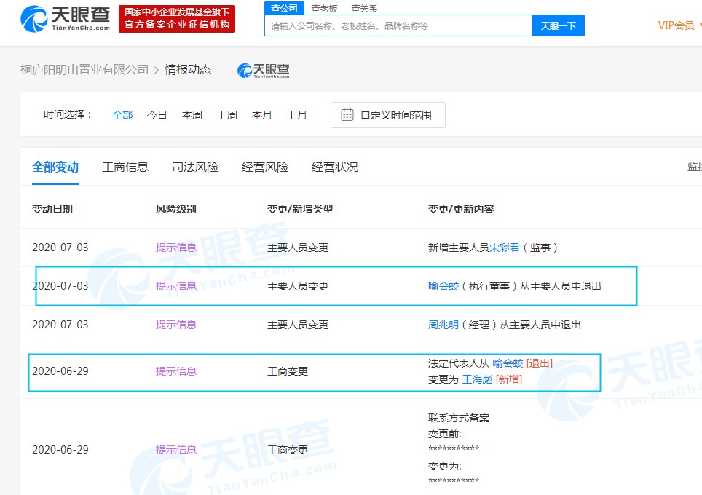Switch to the 查公司 search tab

pos(284,8)
